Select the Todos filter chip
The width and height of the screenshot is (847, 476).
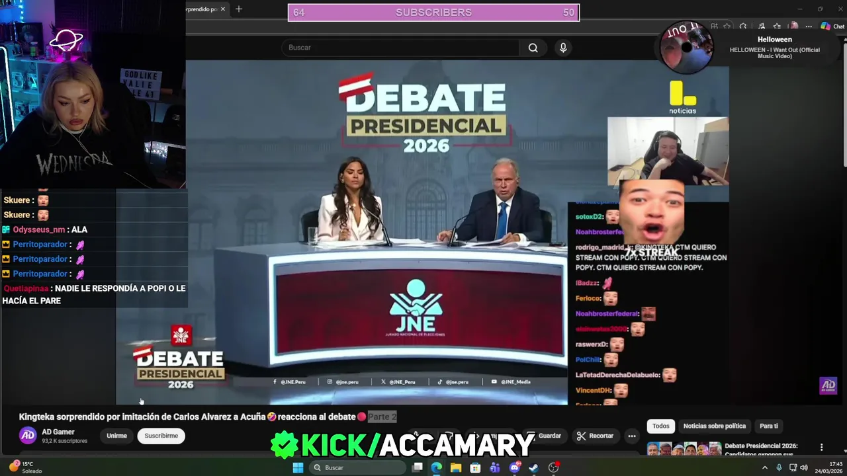pyautogui.click(x=661, y=426)
